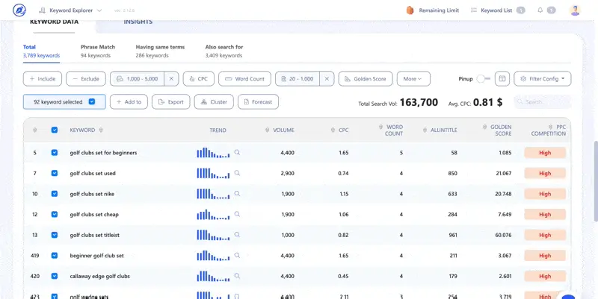Click the page vertical scrollbar
The image size is (598, 299).
(596, 181)
